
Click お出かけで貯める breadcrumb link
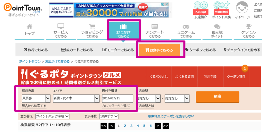point(57,62)
